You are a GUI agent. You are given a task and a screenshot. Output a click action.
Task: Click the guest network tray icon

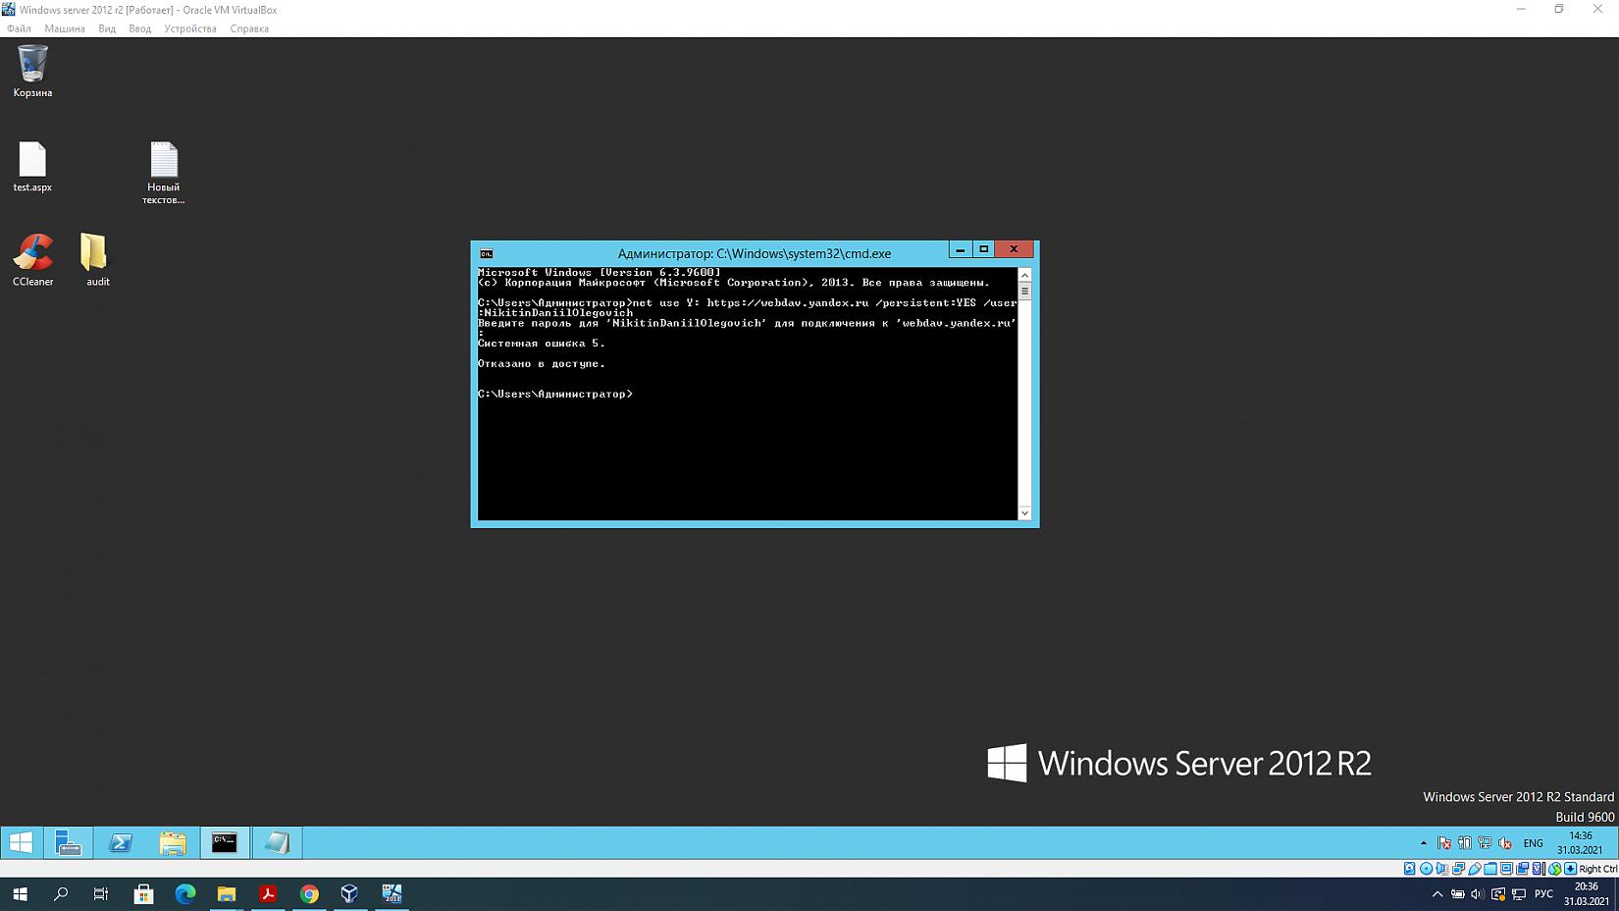coord(1485,843)
